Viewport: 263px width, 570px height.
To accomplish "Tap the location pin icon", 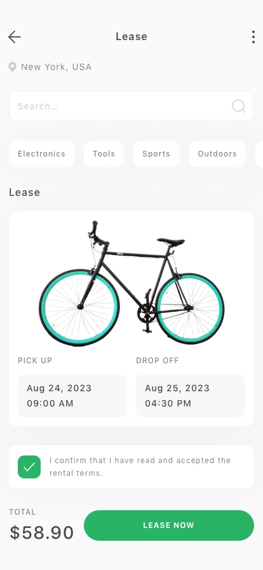I will click(12, 67).
